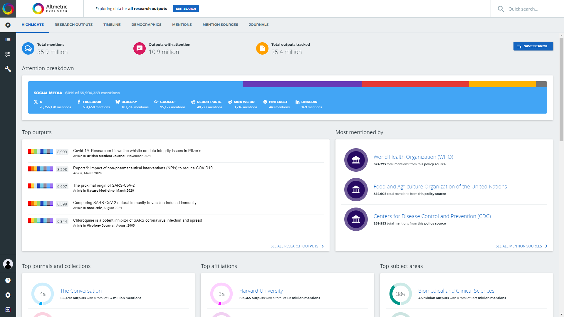Click the Total mentions speech bubble icon
The height and width of the screenshot is (317, 564).
(x=28, y=48)
